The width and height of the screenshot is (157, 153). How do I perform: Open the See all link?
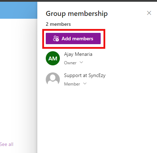7,144
